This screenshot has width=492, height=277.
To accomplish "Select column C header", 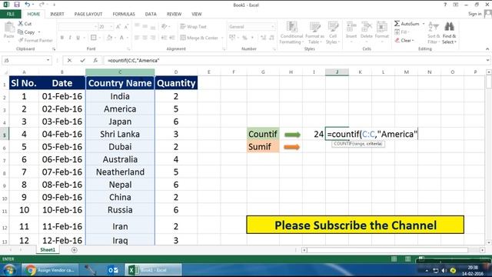I will click(x=120, y=72).
